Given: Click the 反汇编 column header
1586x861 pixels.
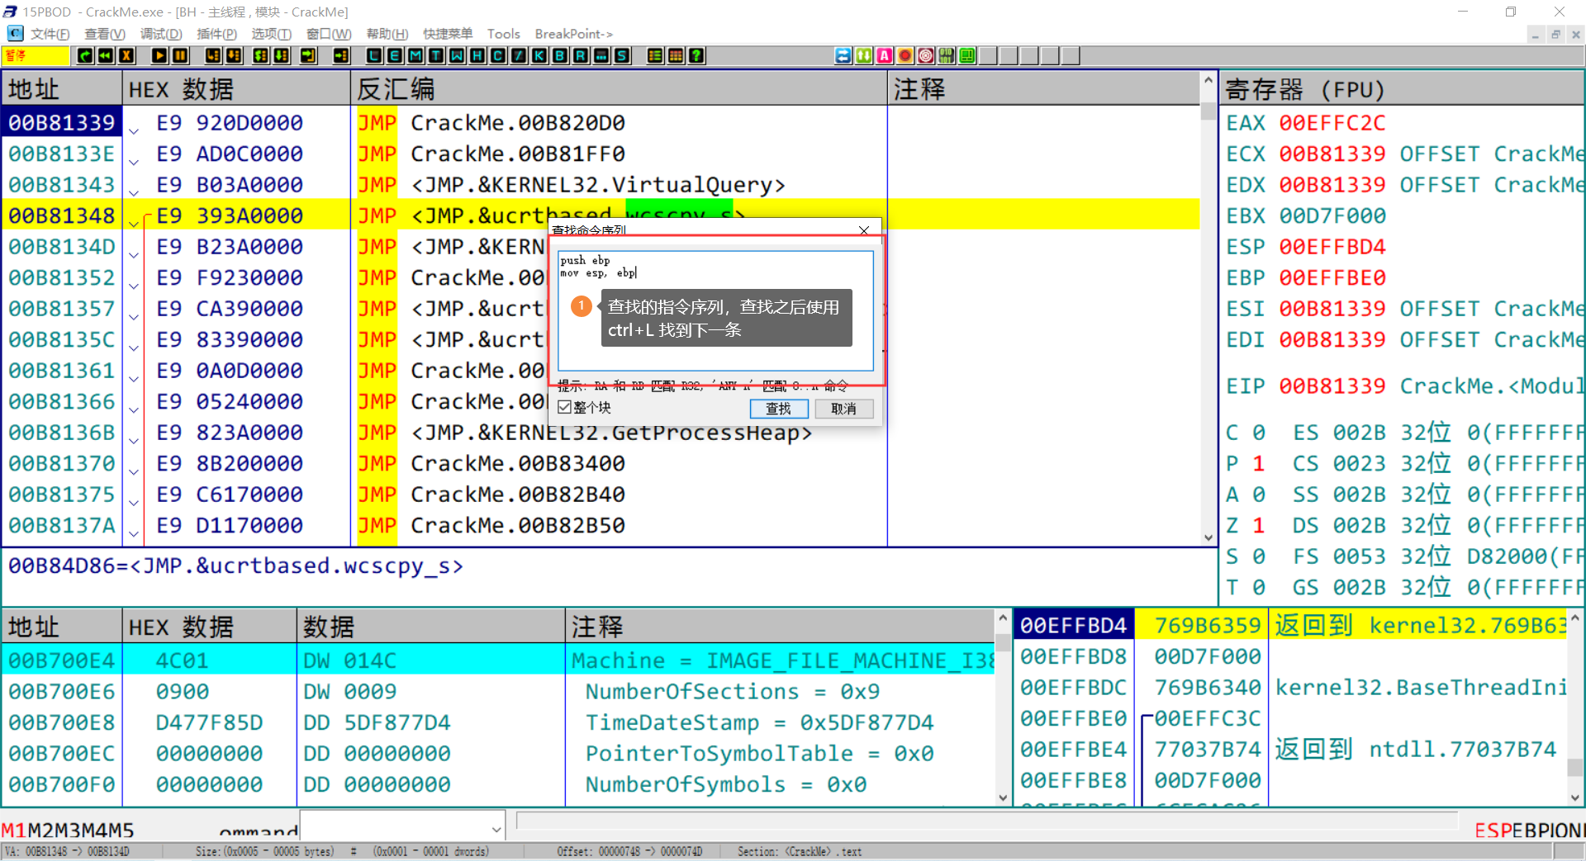Looking at the screenshot, I should (x=620, y=88).
